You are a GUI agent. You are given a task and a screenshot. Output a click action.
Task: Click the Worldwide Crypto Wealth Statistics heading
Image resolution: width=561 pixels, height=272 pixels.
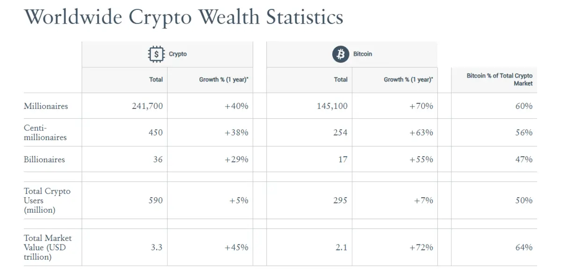(183, 17)
